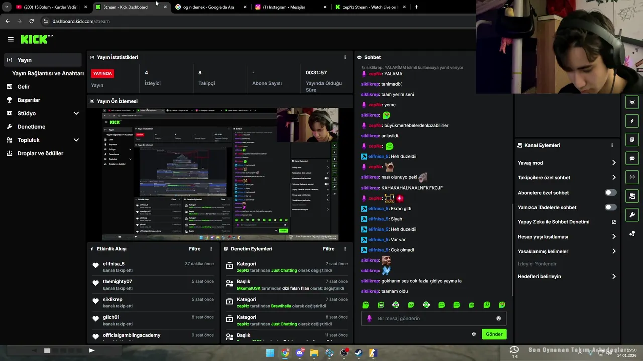Toggle channel actions camera icon in right strip

(x=632, y=196)
